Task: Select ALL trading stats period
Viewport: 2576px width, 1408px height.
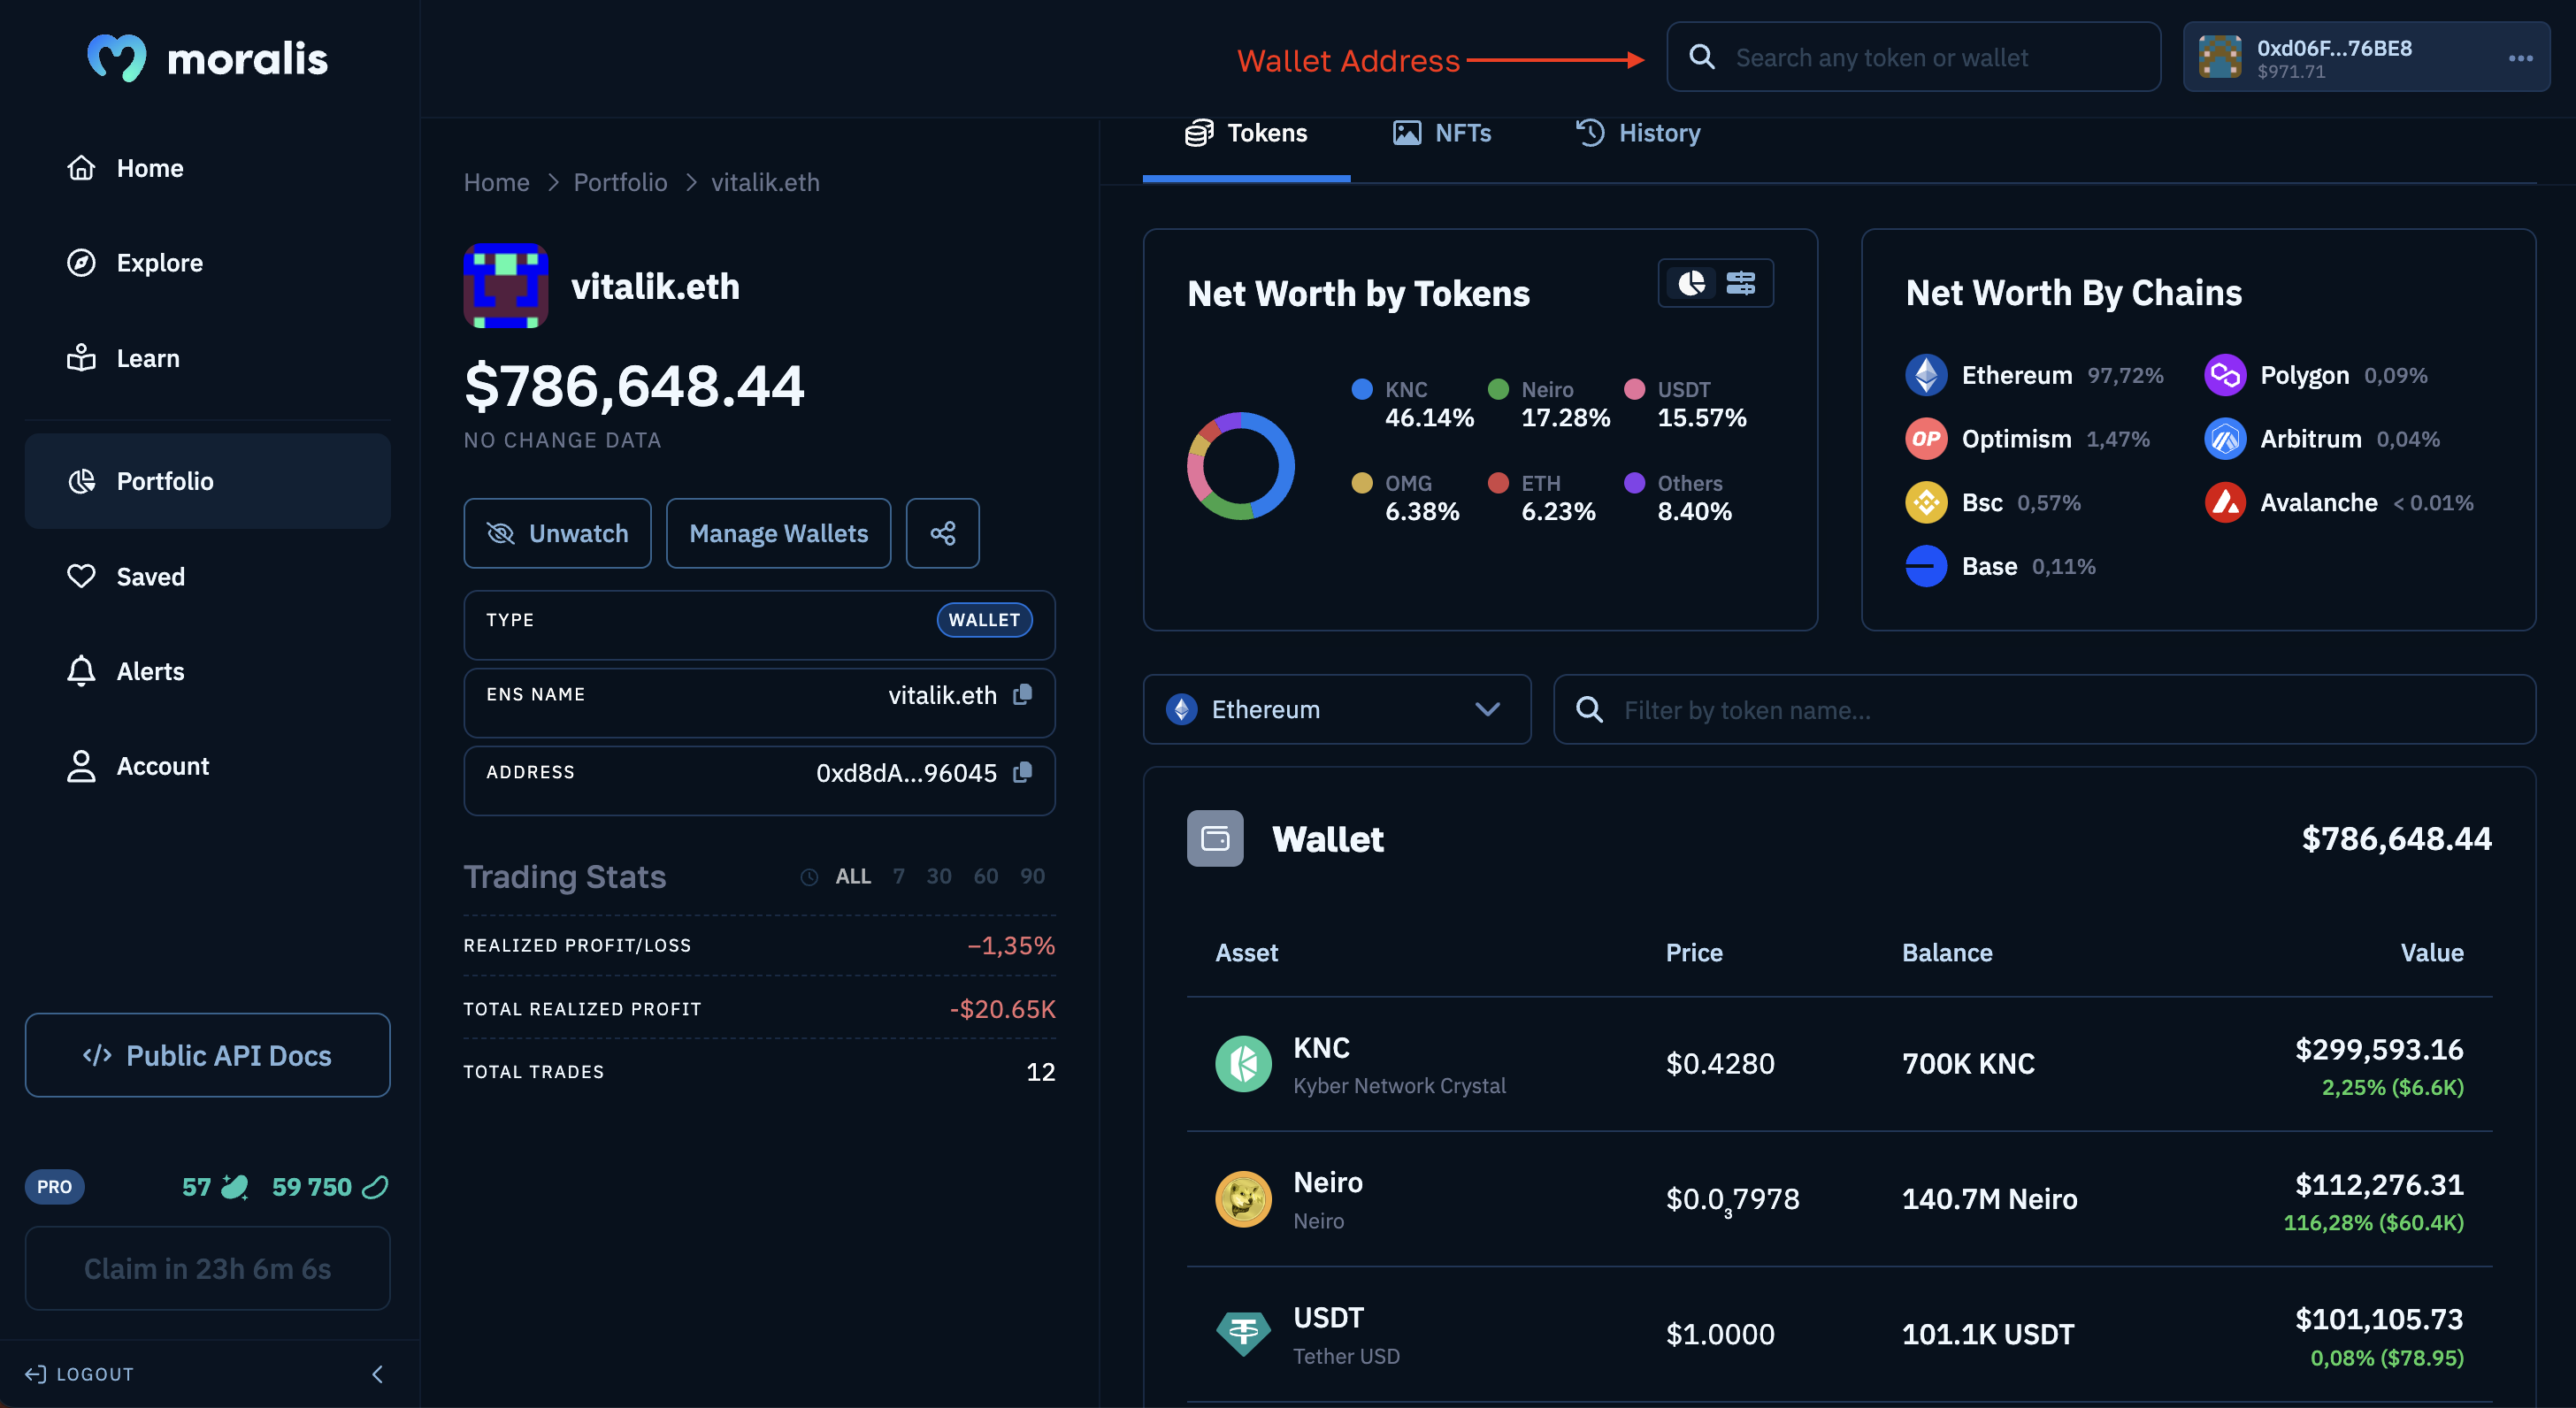Action: (853, 876)
